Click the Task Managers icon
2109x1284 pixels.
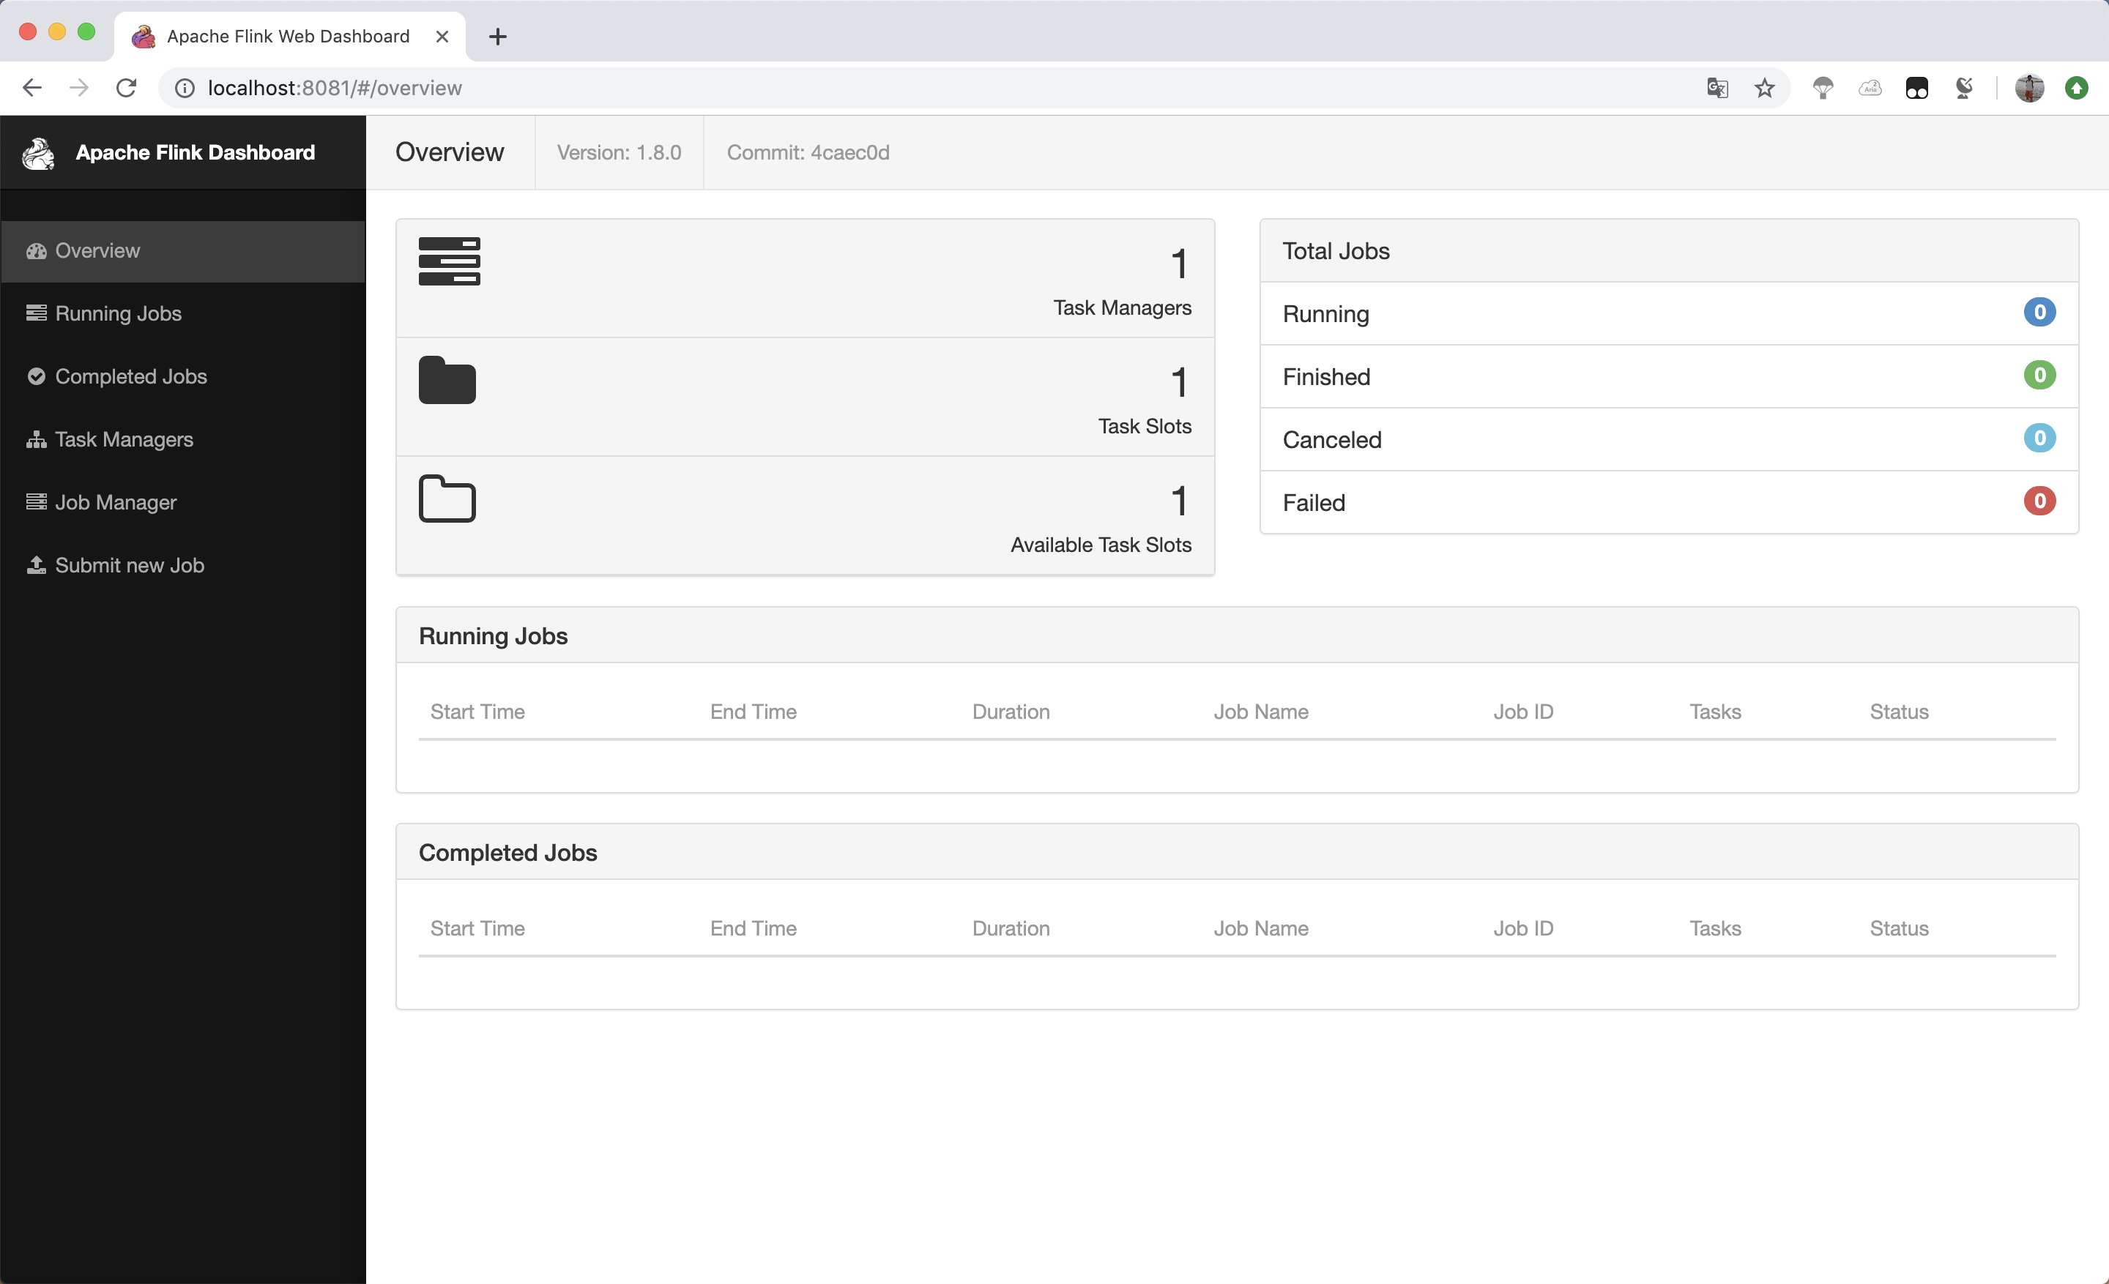36,439
